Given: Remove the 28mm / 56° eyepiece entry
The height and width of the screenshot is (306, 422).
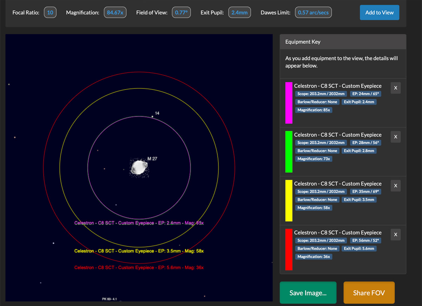Looking at the screenshot, I should click(396, 137).
